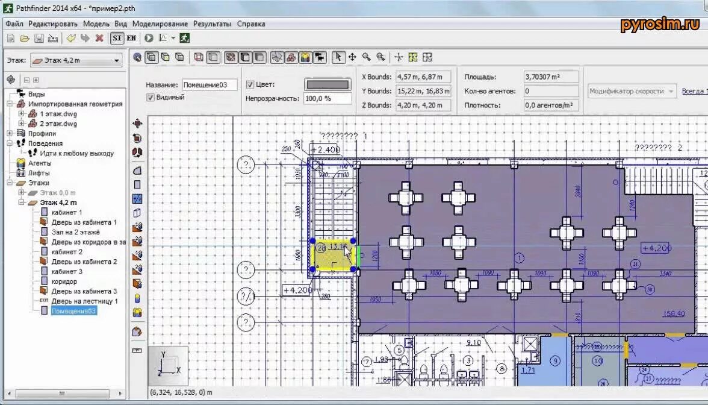708x405 pixels.
Task: Select the Zoom magnifier tool
Action: [367, 57]
